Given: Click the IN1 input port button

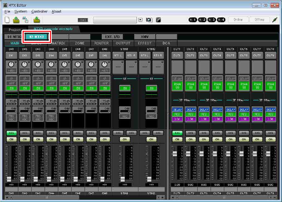Looking at the screenshot, I should 11,56.
